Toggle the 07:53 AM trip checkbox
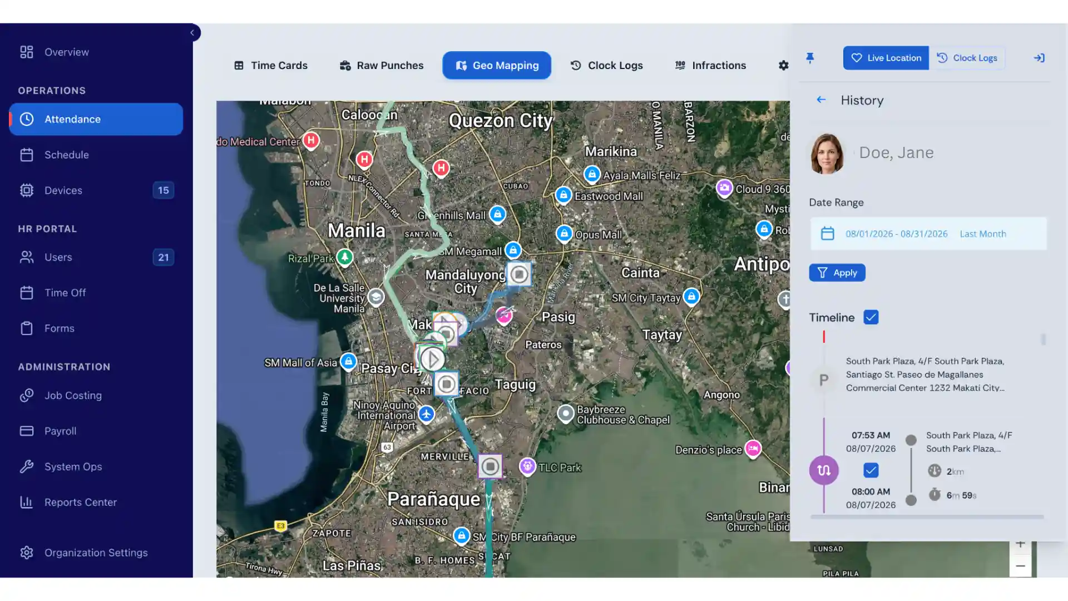 click(871, 470)
